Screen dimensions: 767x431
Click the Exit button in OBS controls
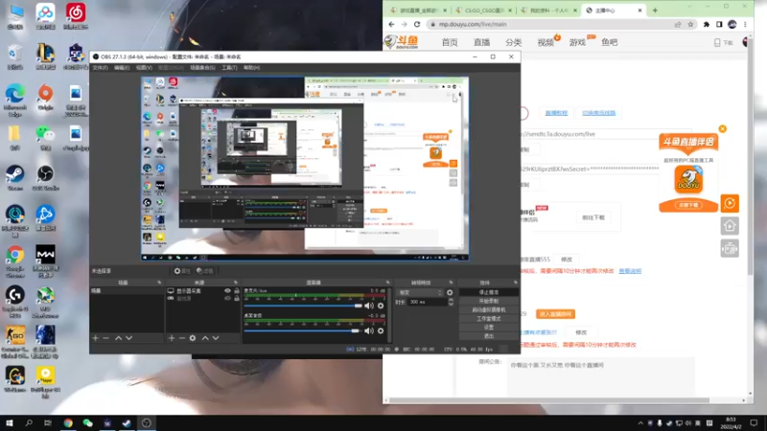488,336
